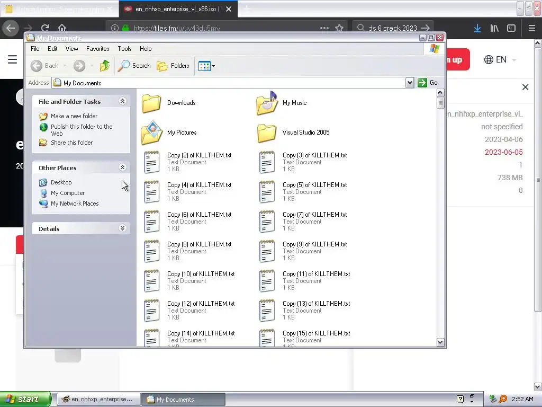Select Copy (13) of KILLTHEM.txt file icon
Image resolution: width=542 pixels, height=407 pixels.
tap(267, 311)
